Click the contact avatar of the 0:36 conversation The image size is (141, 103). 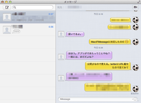click(x=7, y=30)
